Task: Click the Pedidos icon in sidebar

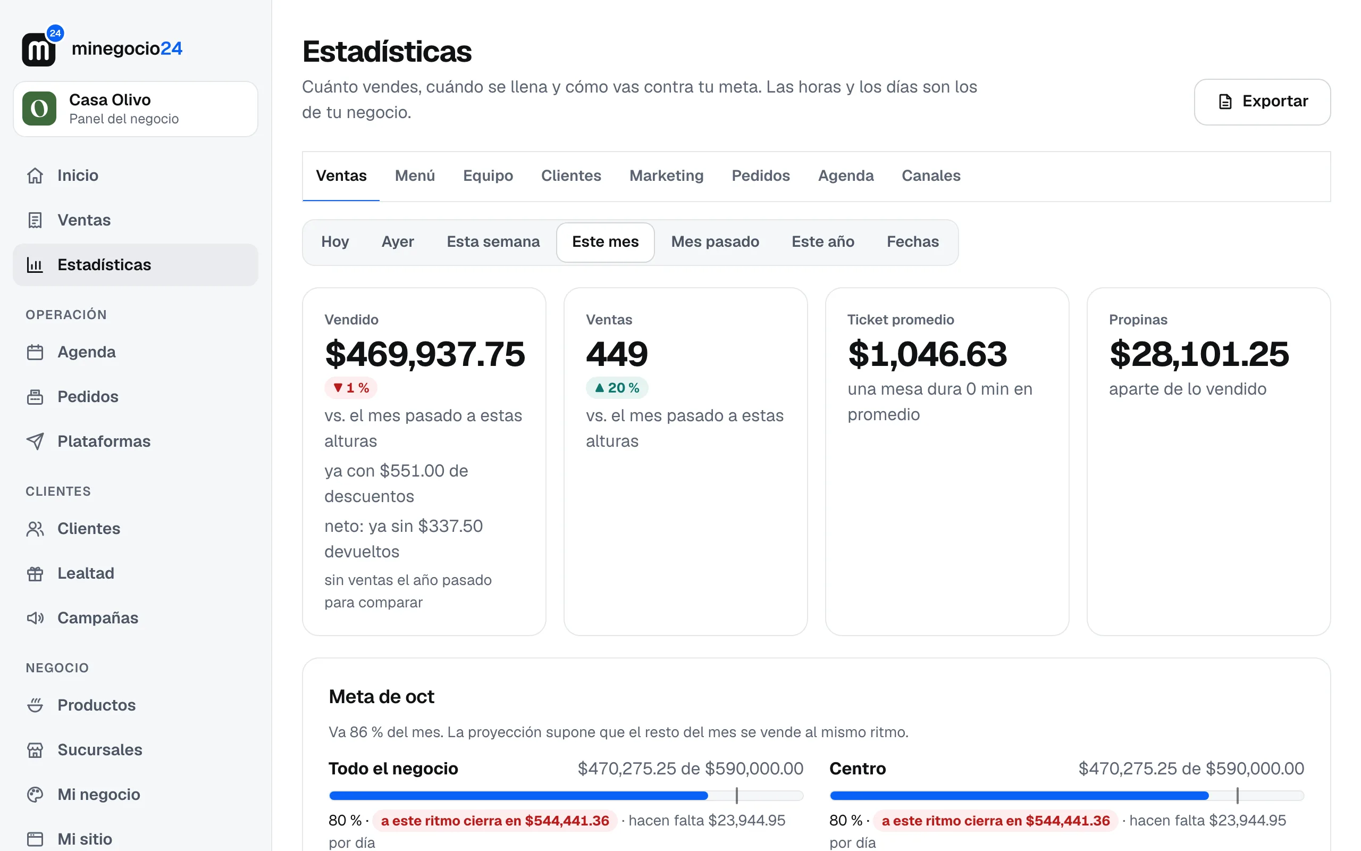Action: [35, 397]
